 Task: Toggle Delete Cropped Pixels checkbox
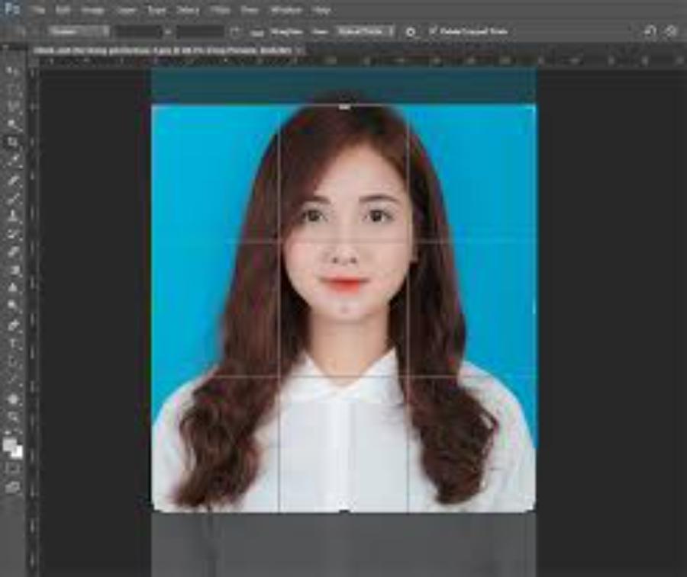tap(433, 31)
